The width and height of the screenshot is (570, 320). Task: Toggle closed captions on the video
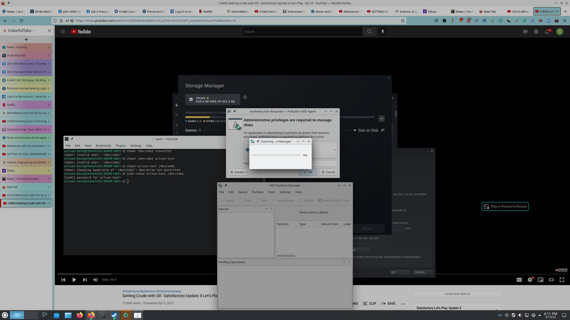tap(519, 279)
